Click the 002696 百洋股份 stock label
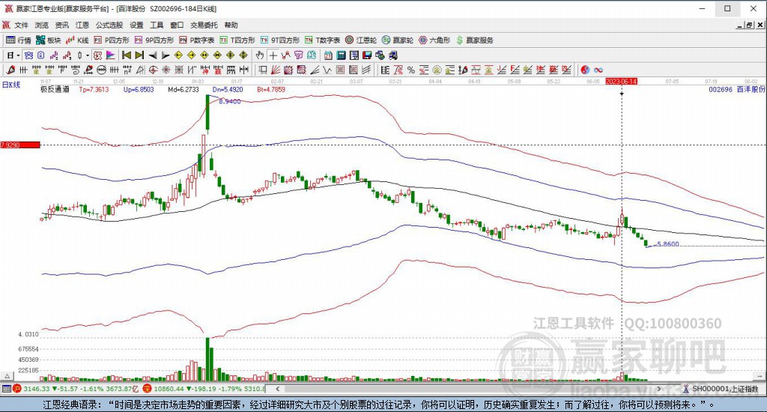The height and width of the screenshot is (412, 767). 737,90
